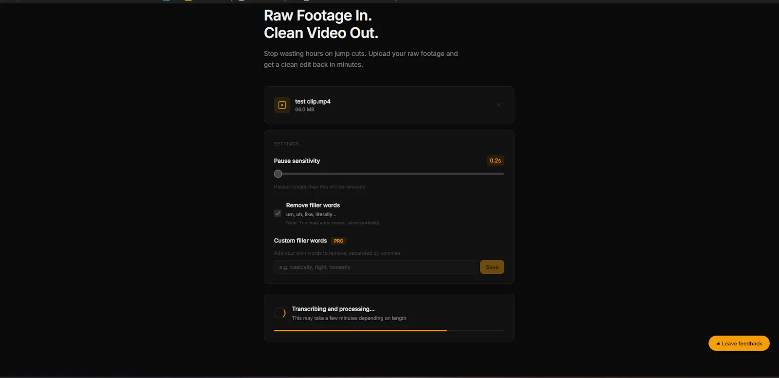Click the 0.2s pause sensitivity value badge
The height and width of the screenshot is (378, 779).
click(x=495, y=161)
